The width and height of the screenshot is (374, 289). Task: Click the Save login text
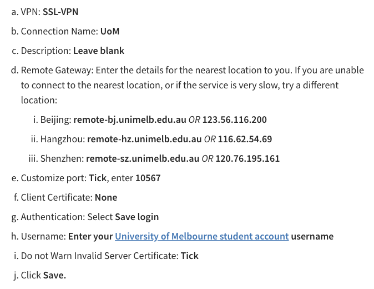pos(137,217)
